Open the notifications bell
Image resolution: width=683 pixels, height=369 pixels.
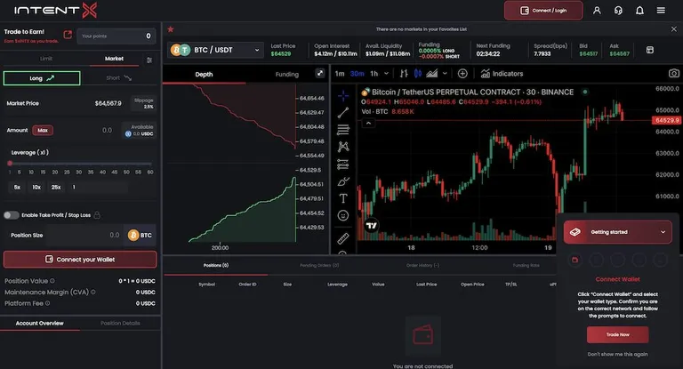[639, 11]
